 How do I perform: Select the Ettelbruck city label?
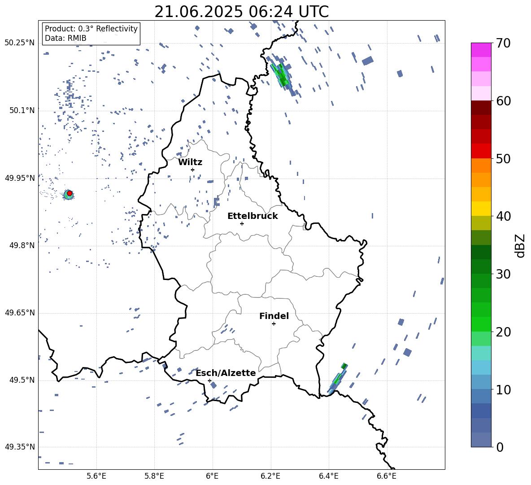coord(252,216)
